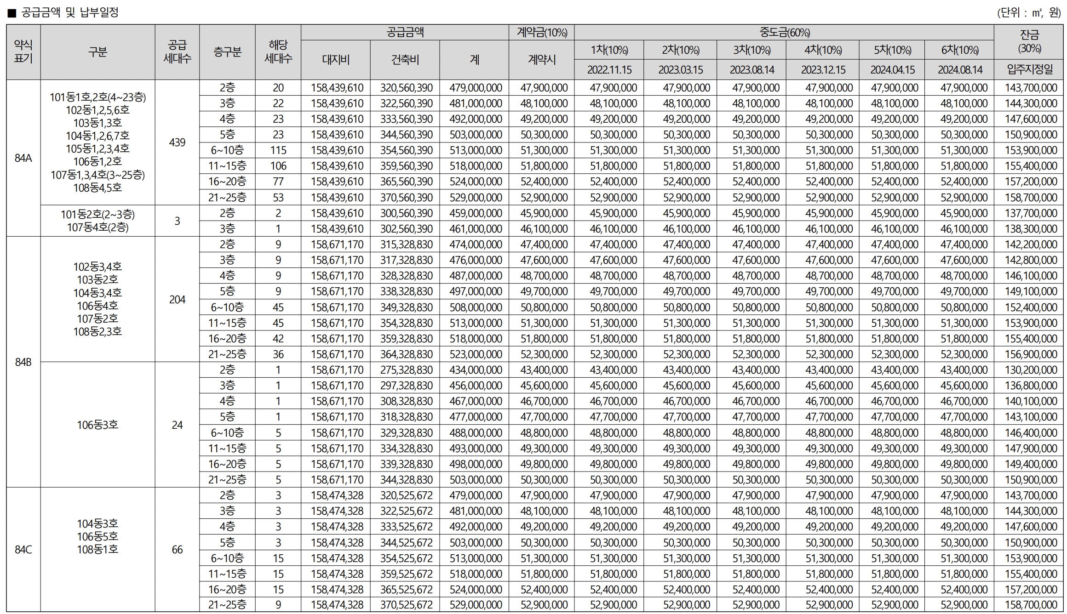Image resolution: width=1067 pixels, height=614 pixels.
Task: Select the '6차(10%)' installment header
Action: click(960, 50)
